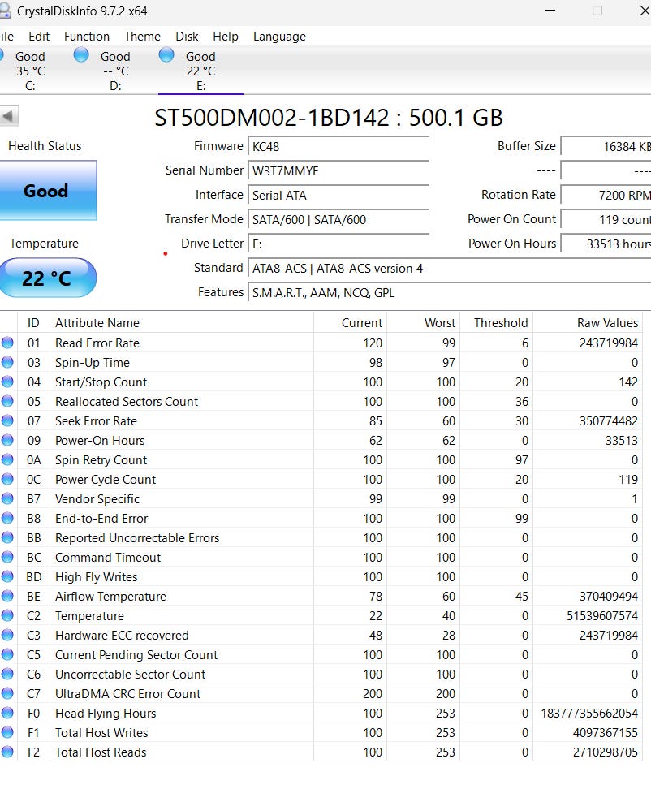Click the Interface field Serial ATA
This screenshot has height=789, width=651.
[338, 196]
